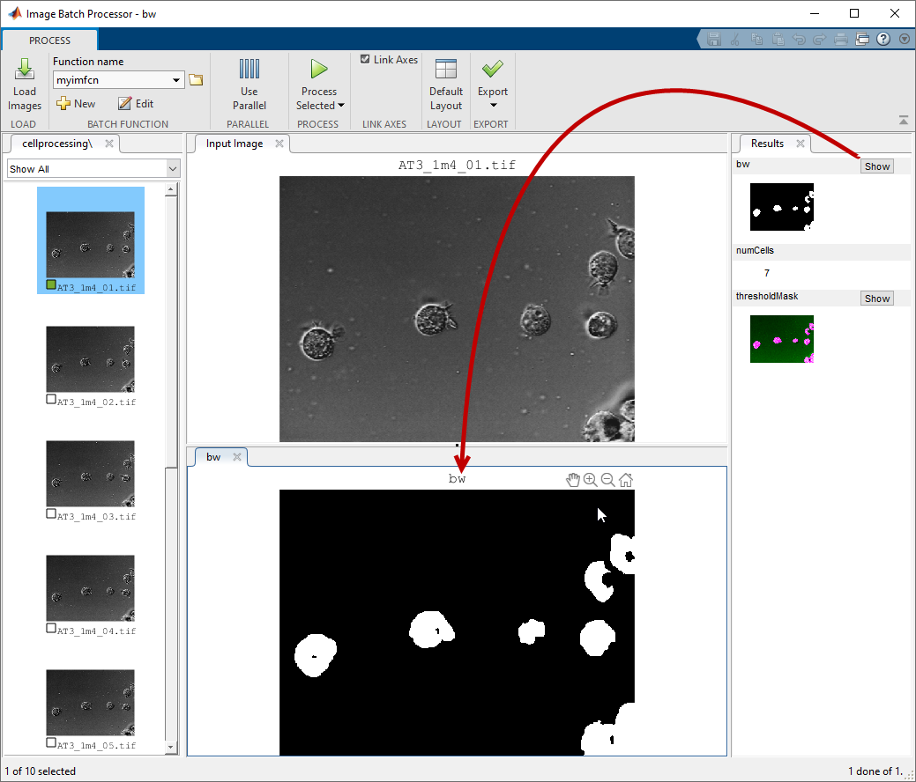Switch to the Input Image tab

point(235,144)
